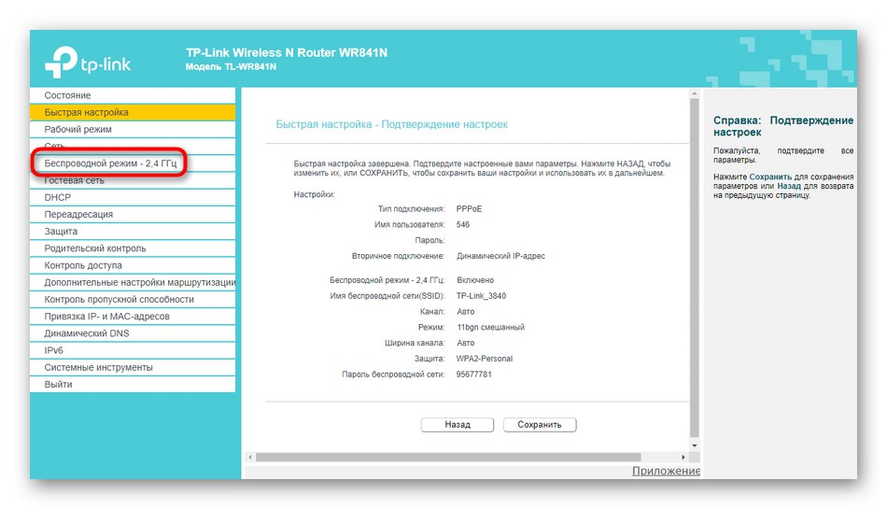This screenshot has height=509, width=887.
Task: Click the Сохранить button
Action: pos(540,425)
